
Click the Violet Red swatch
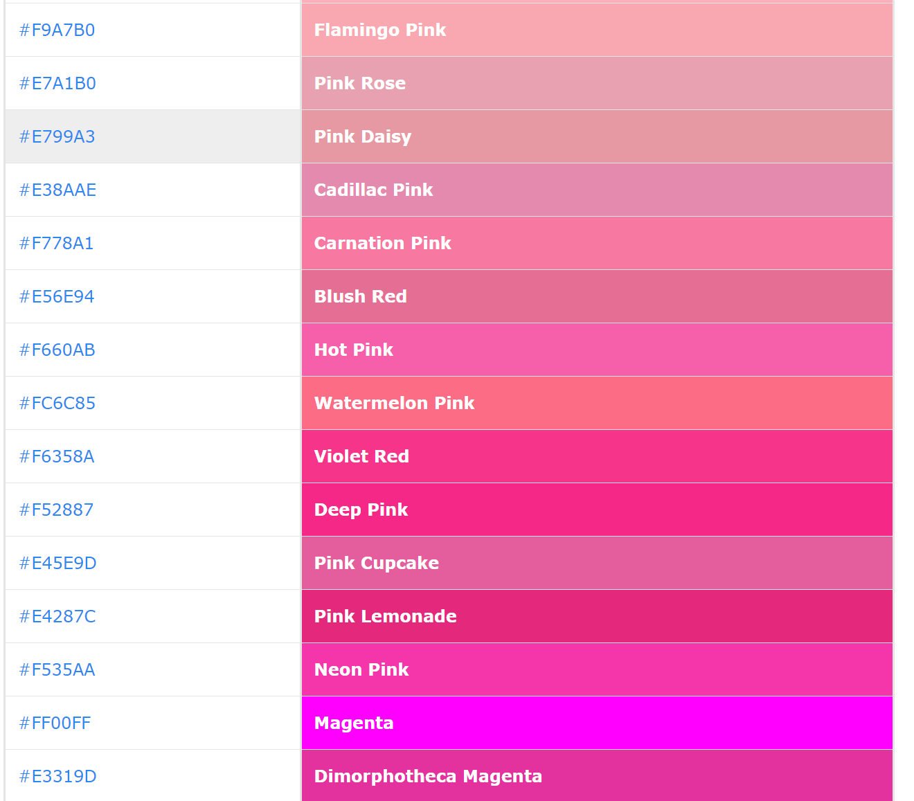tap(597, 456)
